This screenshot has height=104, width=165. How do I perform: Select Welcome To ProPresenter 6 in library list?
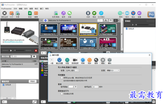19,65
